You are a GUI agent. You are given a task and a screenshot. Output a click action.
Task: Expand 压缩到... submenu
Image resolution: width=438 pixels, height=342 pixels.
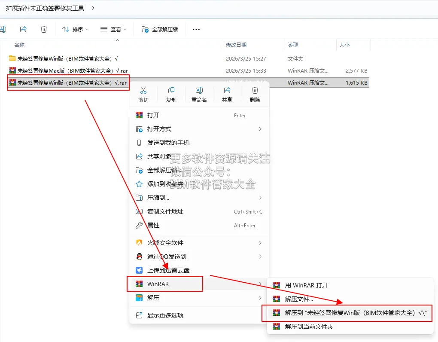point(199,198)
